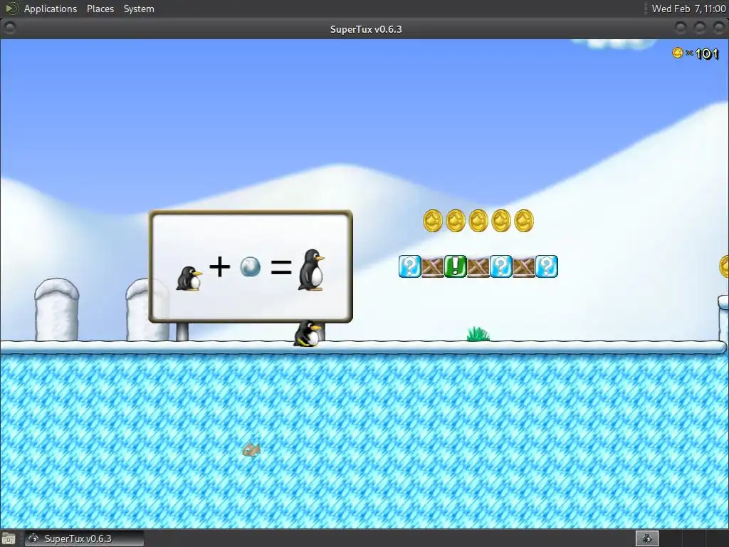Open the System menu
Screen dimensions: 729x547
tap(139, 9)
